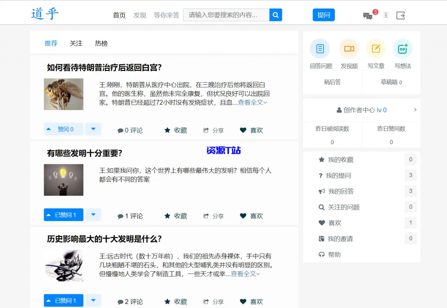Click the ink drawing thumbnail image
This screenshot has height=308, width=447.
pyautogui.click(x=64, y=266)
